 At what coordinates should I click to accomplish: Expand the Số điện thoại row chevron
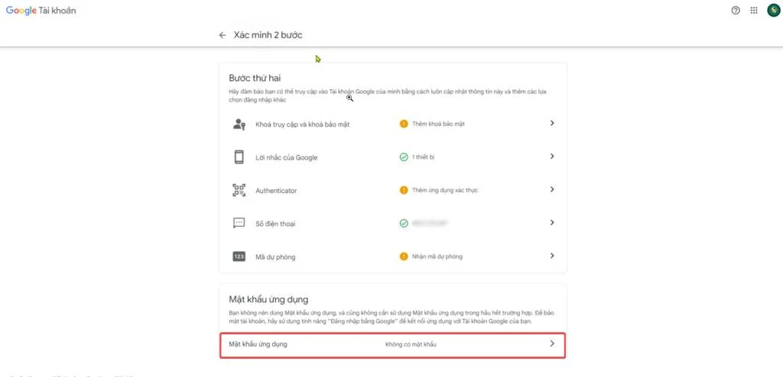click(x=552, y=223)
